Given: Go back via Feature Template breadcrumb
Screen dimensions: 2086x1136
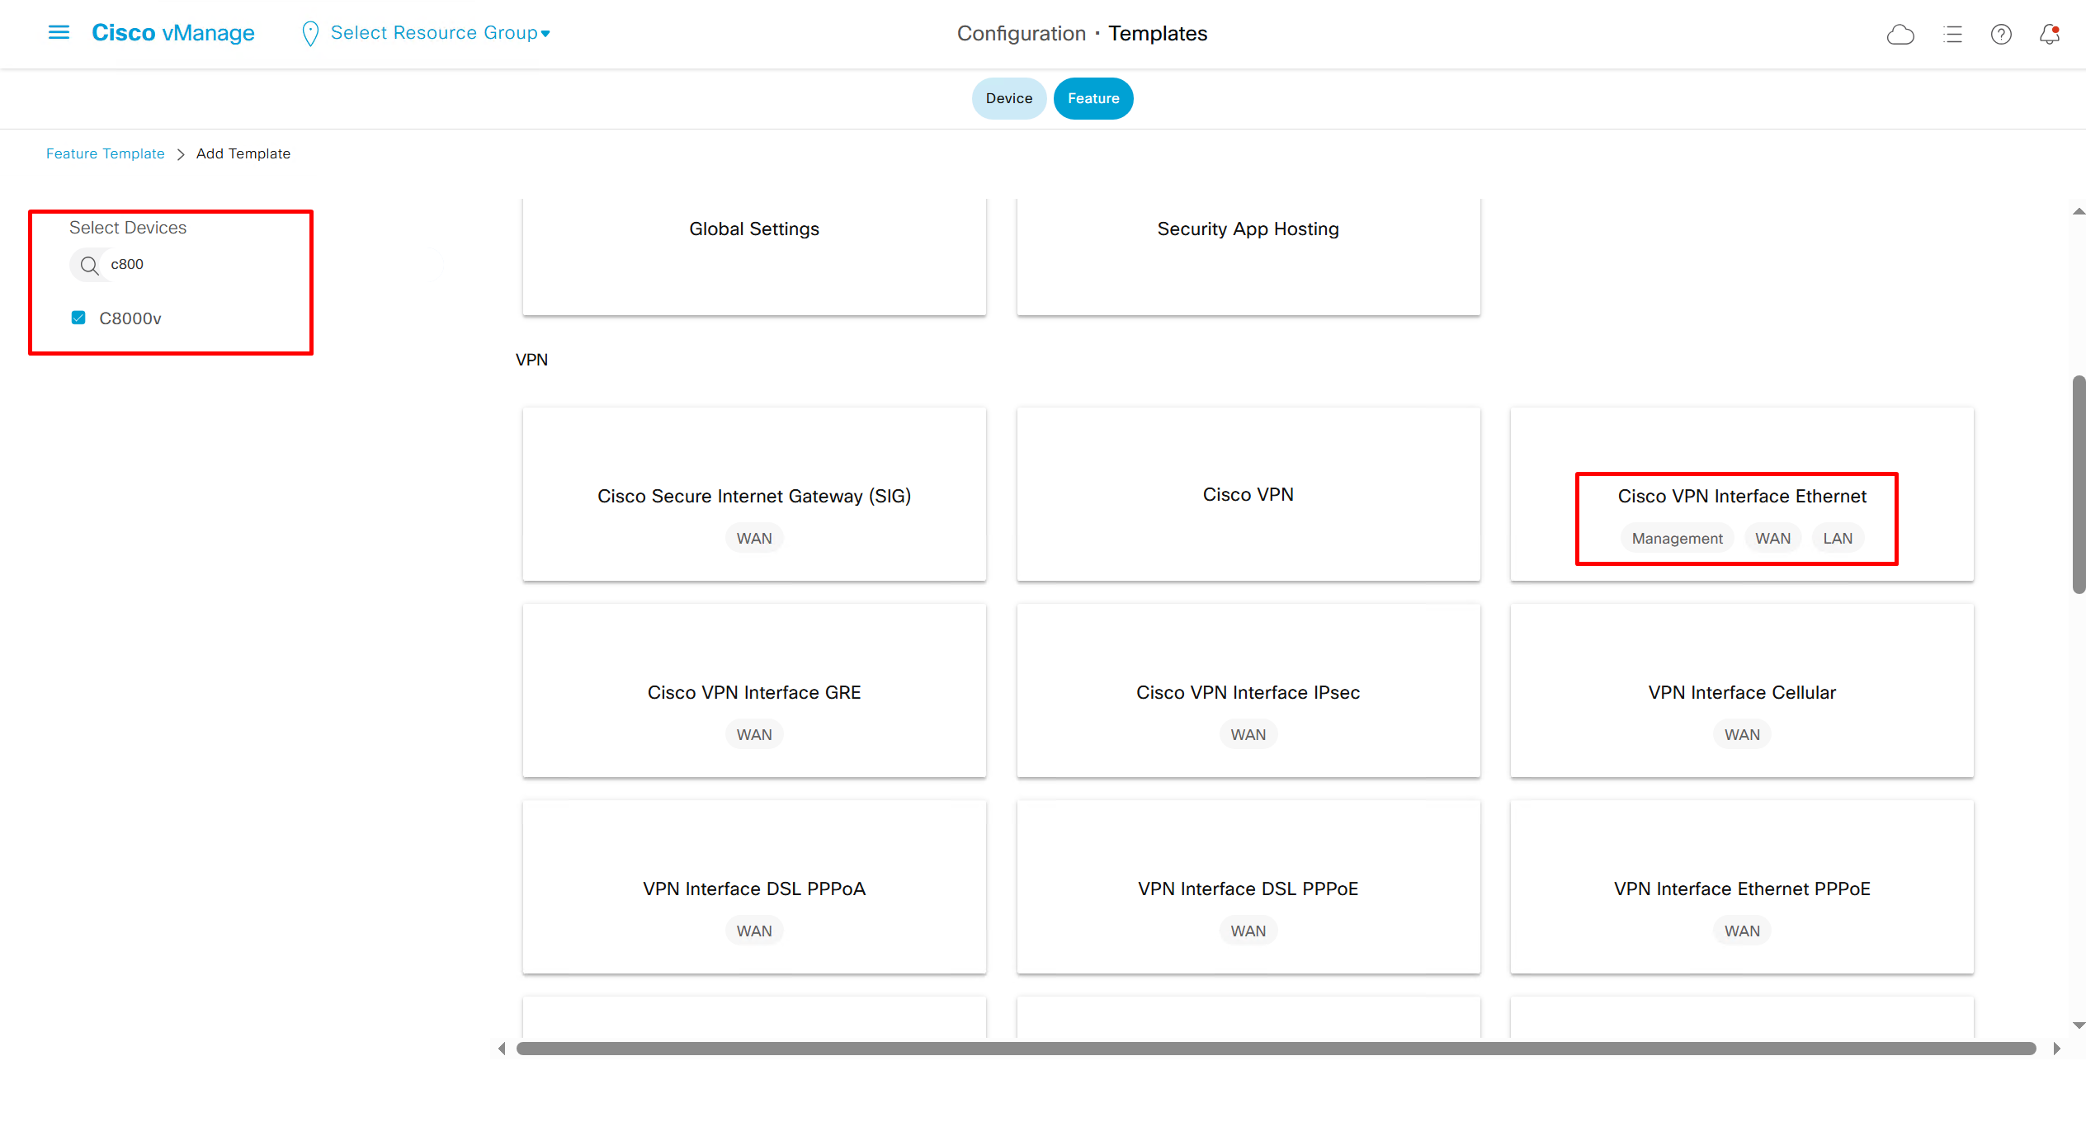Looking at the screenshot, I should pos(105,153).
